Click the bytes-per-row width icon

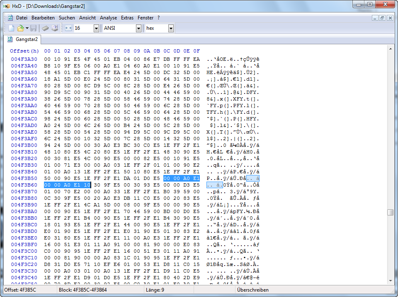tap(68, 28)
